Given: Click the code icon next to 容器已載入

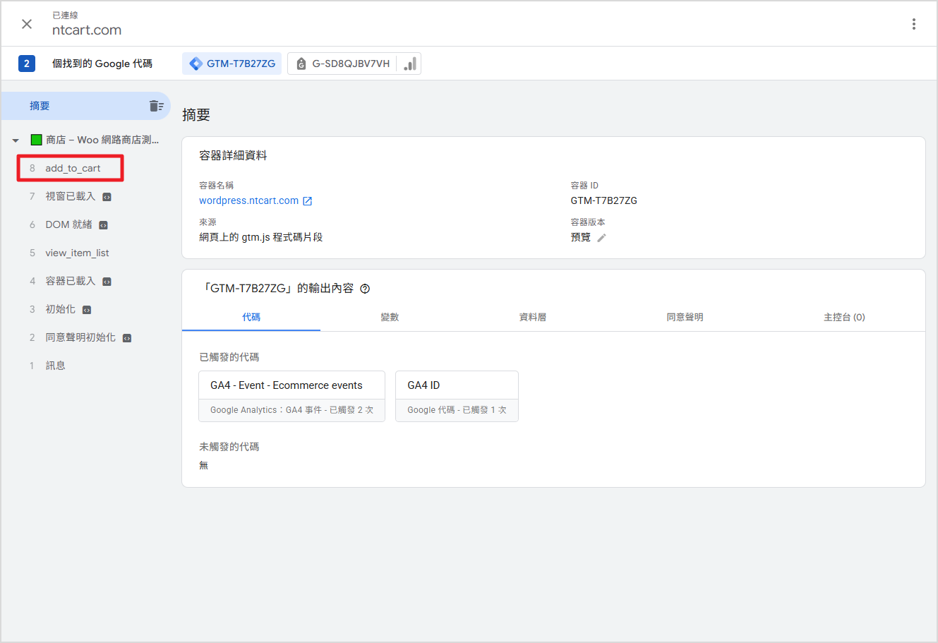Looking at the screenshot, I should pyautogui.click(x=107, y=282).
